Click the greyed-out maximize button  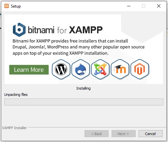144,6
